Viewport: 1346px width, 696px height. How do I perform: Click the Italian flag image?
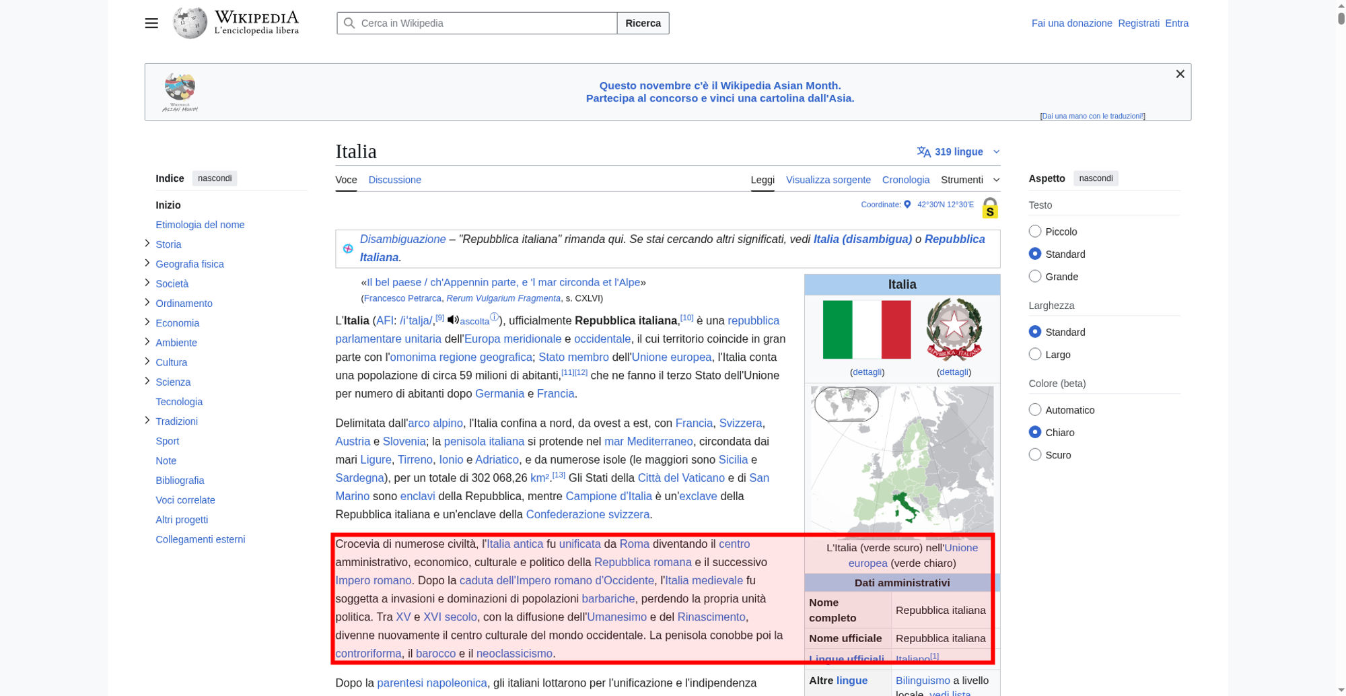[x=867, y=330]
